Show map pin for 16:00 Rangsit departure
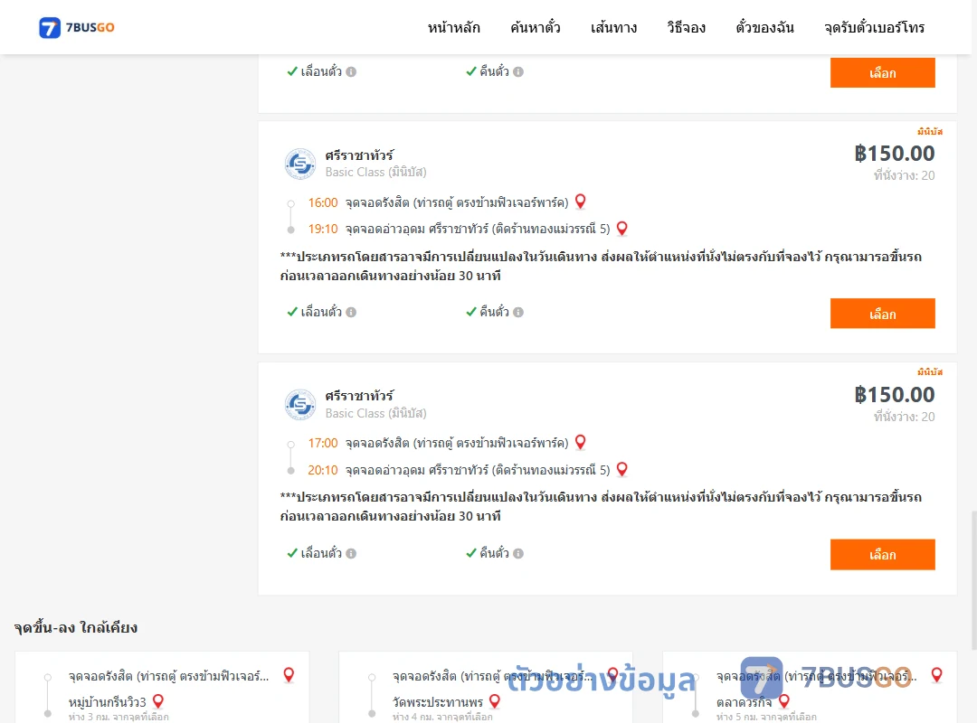 [x=580, y=202]
